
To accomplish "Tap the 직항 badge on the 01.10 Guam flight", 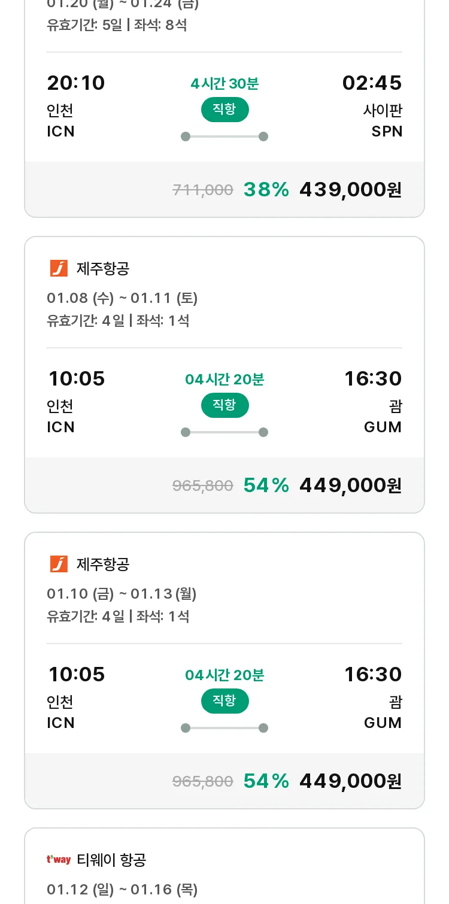I will (224, 701).
